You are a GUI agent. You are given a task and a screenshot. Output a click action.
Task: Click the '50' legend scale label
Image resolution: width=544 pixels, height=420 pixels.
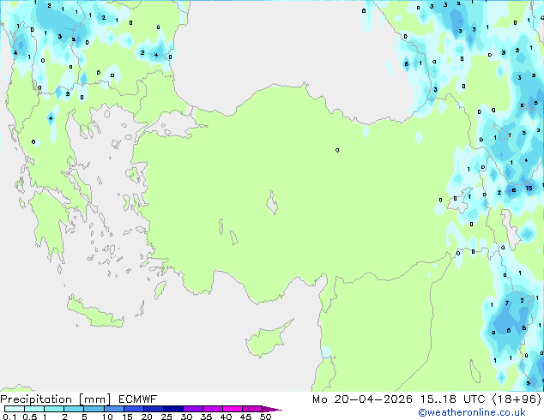click(266, 417)
